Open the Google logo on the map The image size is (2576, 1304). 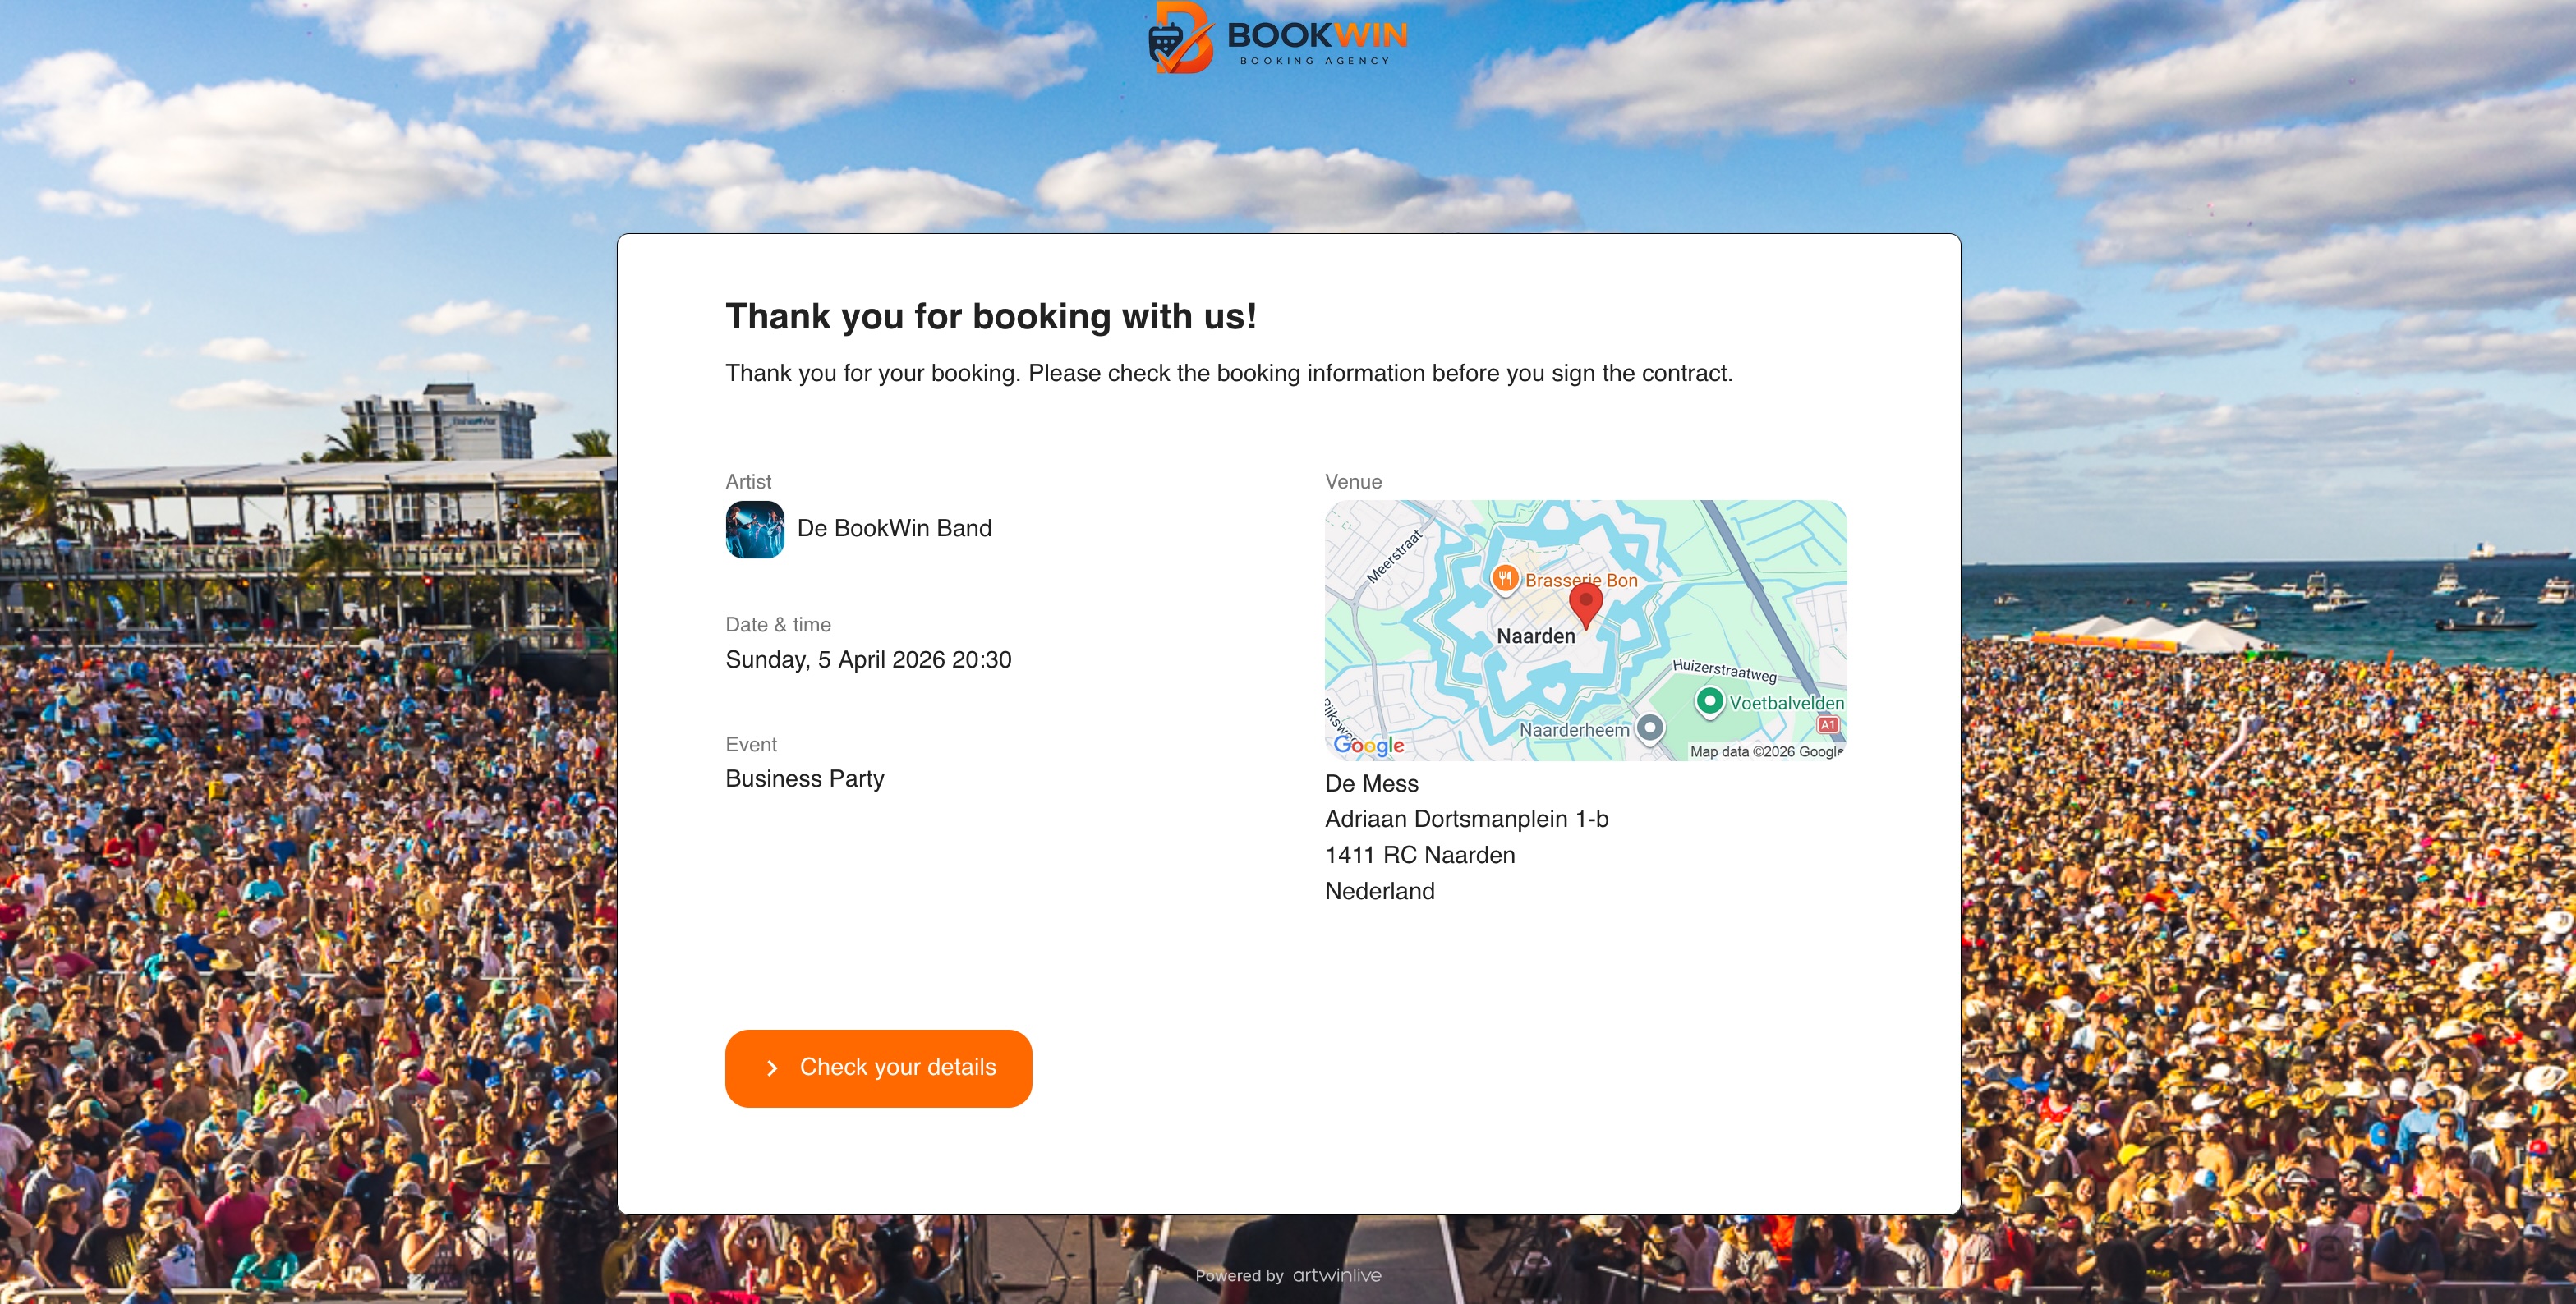(1369, 745)
